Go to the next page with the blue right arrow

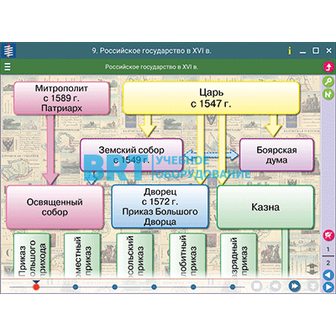click(328, 287)
